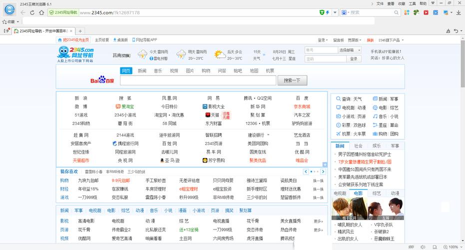
Task: Click the Baidu logo beside search box
Action: click(102, 80)
